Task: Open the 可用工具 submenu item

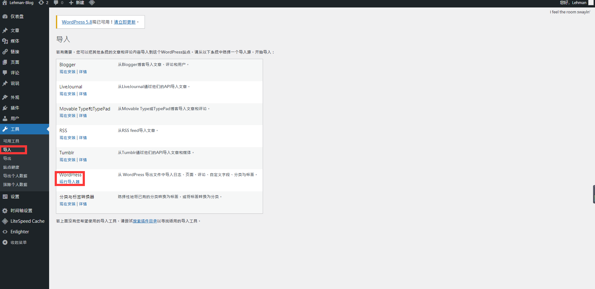Action: click(11, 141)
